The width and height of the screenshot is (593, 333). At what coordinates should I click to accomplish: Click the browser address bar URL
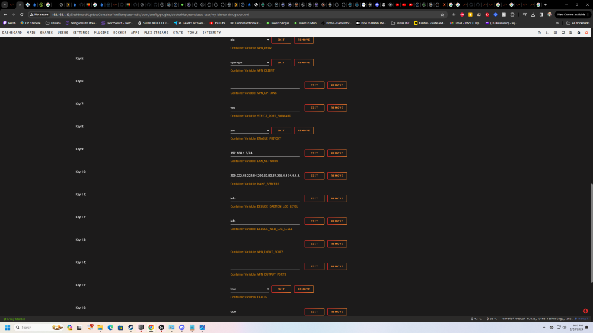click(x=151, y=15)
